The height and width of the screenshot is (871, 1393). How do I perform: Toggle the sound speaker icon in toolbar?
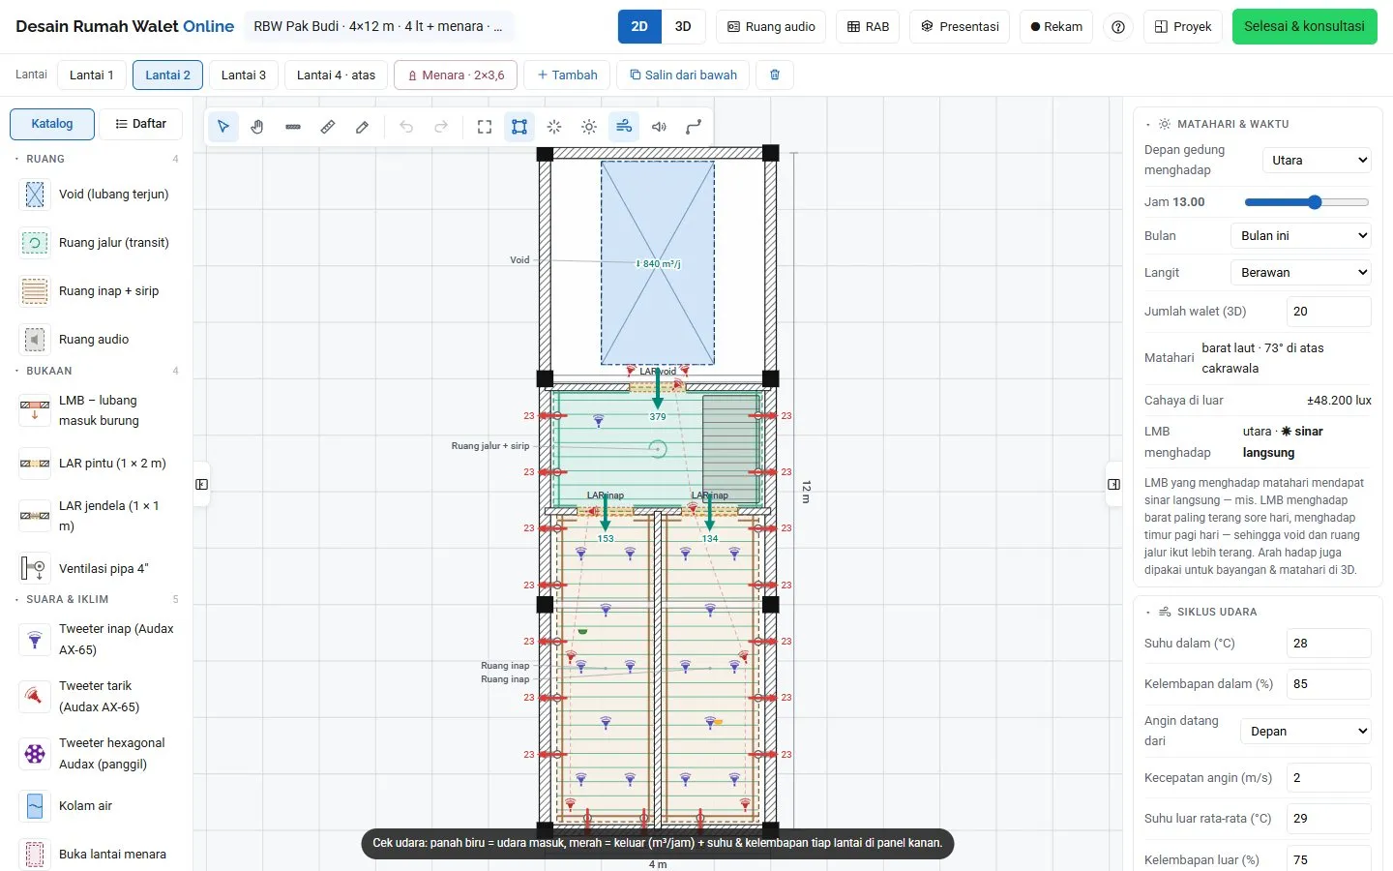click(x=659, y=127)
